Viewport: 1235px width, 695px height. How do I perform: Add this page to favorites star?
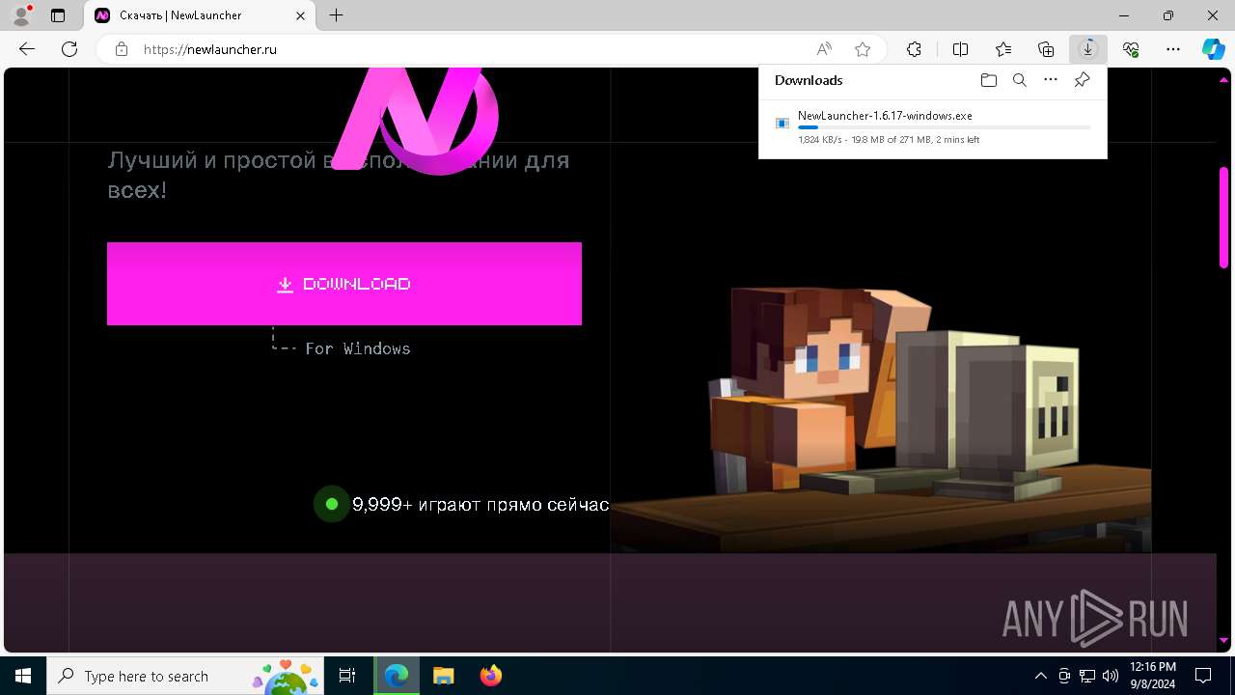click(x=863, y=49)
